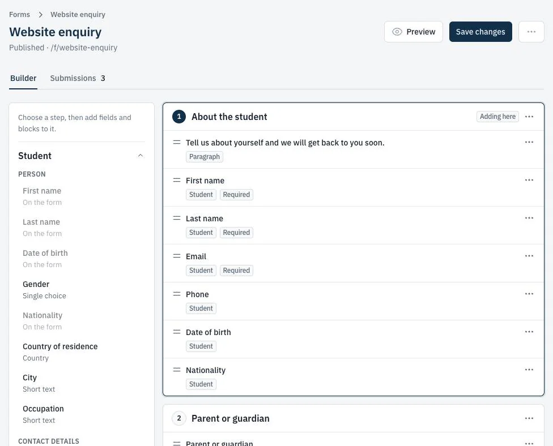Grab the drag handle of Last name row

[177, 218]
